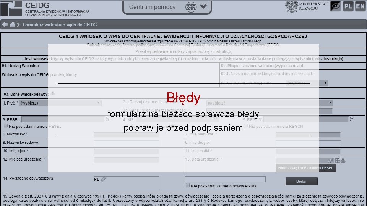This screenshot has width=367, height=206.
Task: Click the warning icon next to Dane wnioskodawcy
Action: [x=53, y=93]
